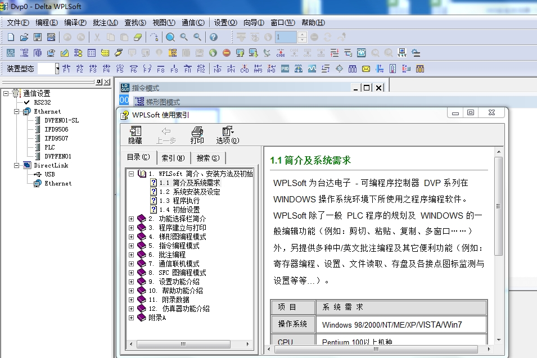Save with the floppy disk icon
The height and width of the screenshot is (358, 537).
(38, 37)
